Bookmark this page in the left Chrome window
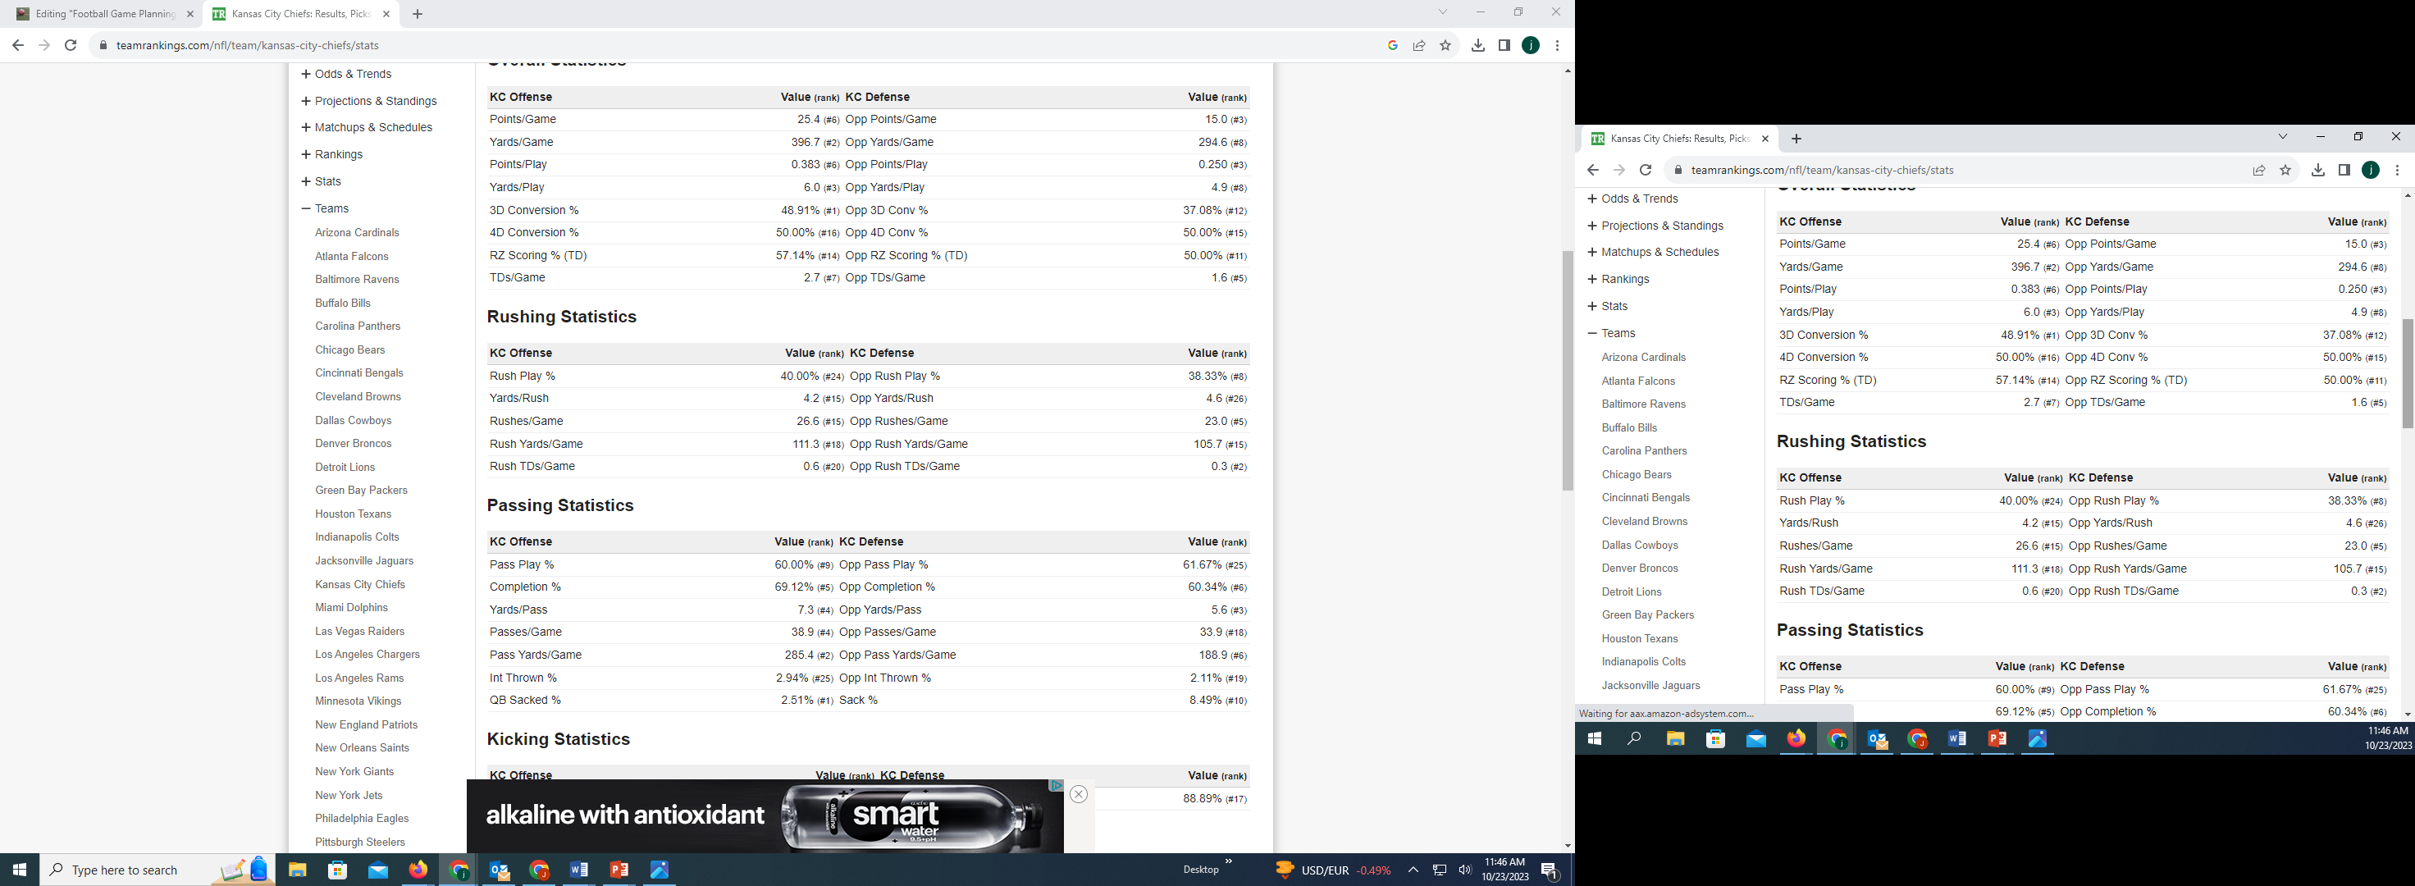 click(x=1445, y=45)
